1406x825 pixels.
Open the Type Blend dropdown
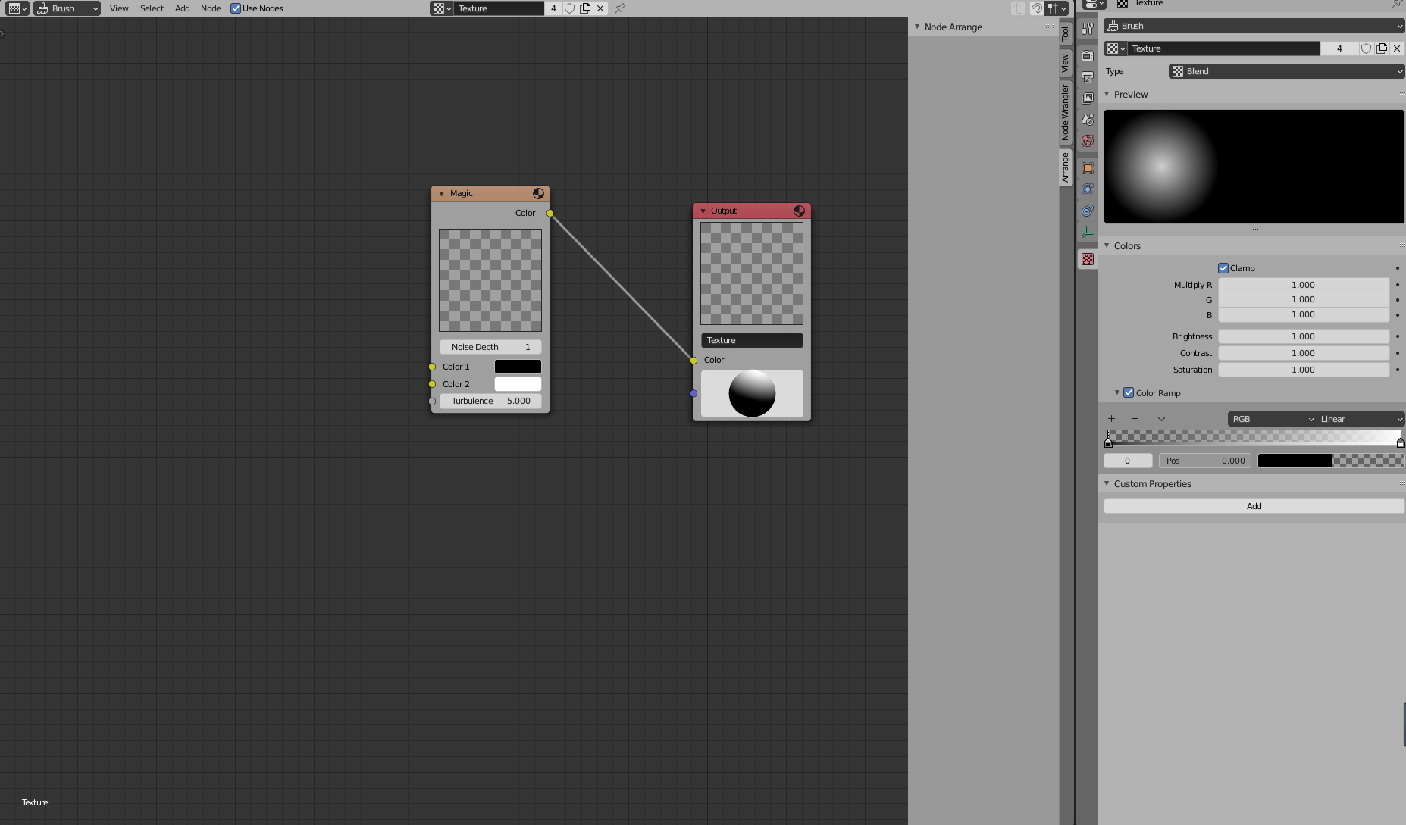point(1286,71)
